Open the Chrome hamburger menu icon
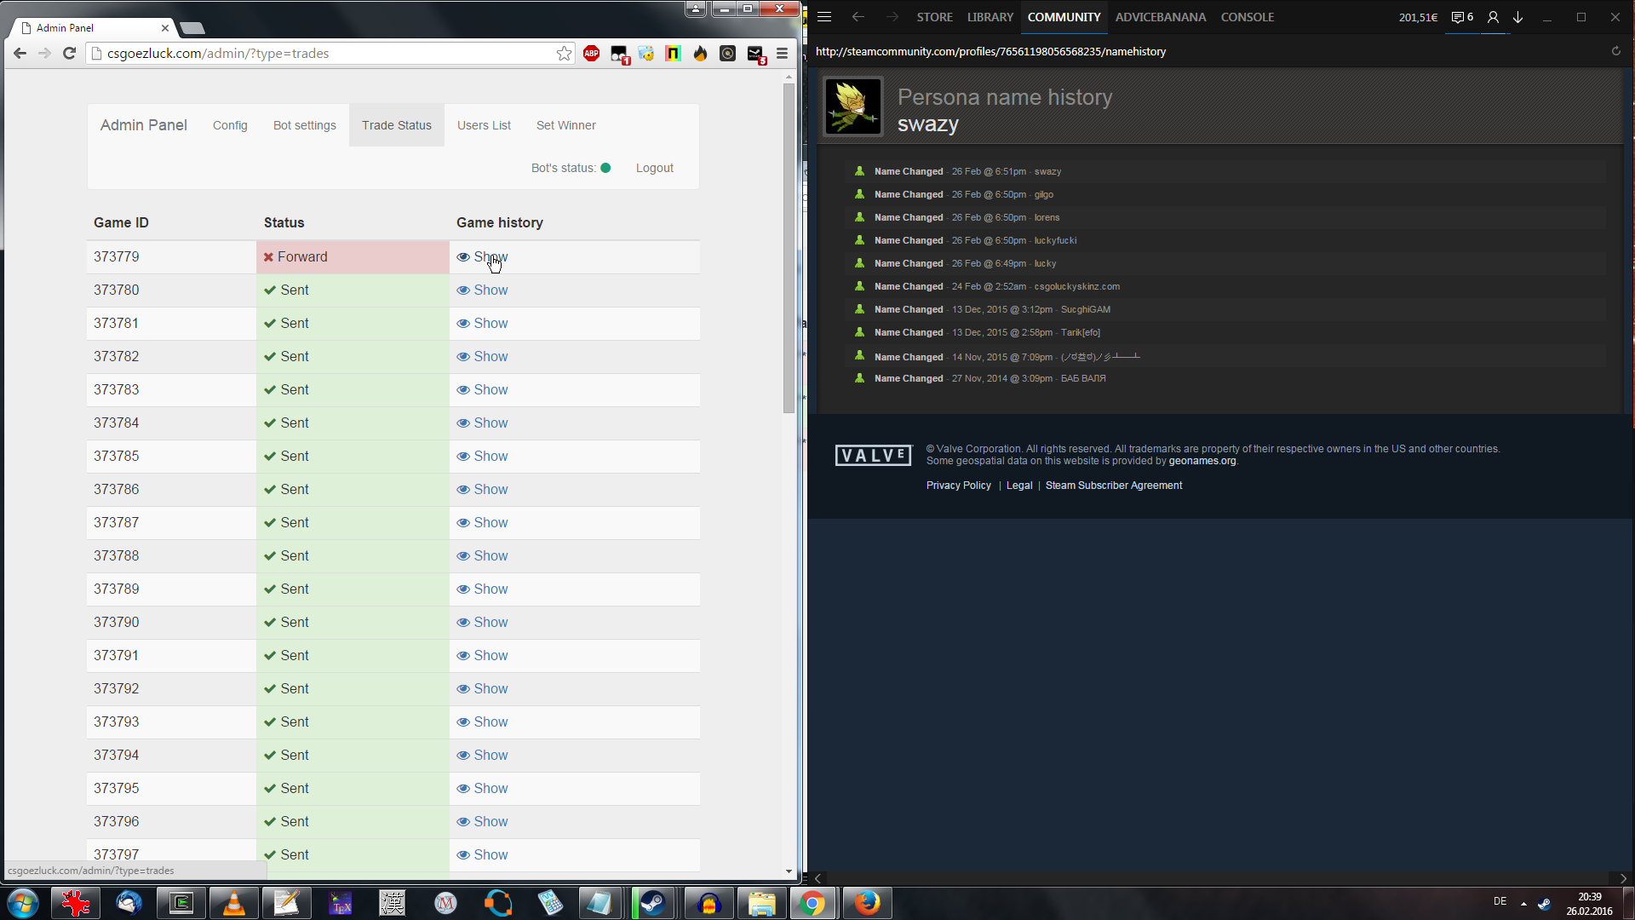 coord(782,54)
